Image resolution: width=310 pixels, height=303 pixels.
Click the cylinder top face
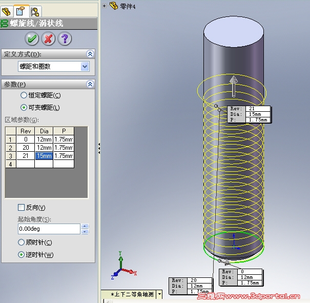(x=234, y=32)
